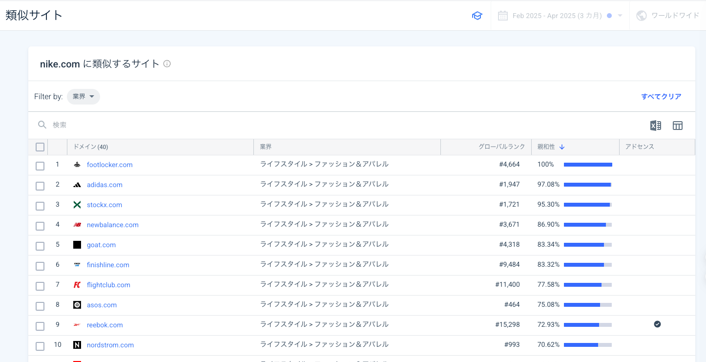706x362 pixels.
Task: Click the sort arrow next to 親和性
Action: 562,147
